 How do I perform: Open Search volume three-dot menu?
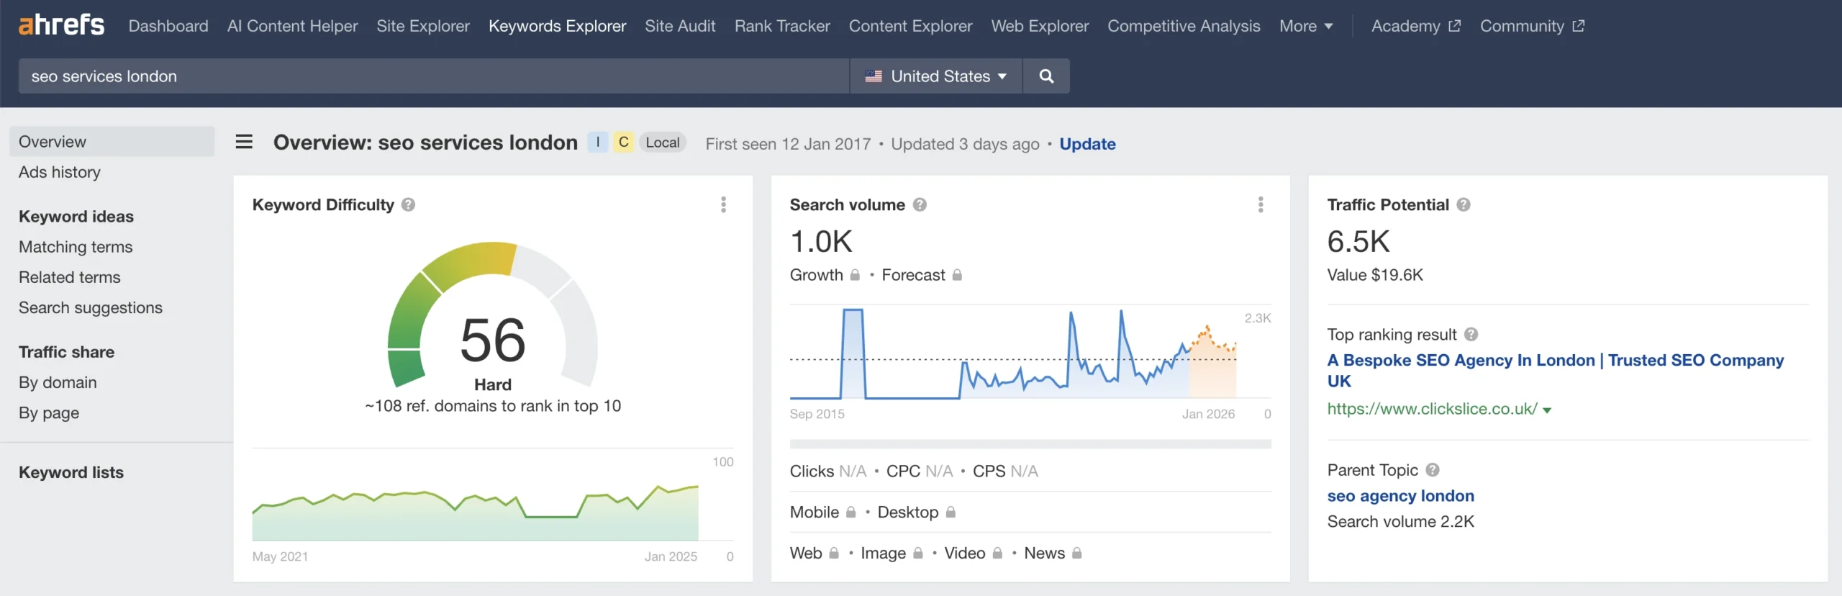point(1261,205)
